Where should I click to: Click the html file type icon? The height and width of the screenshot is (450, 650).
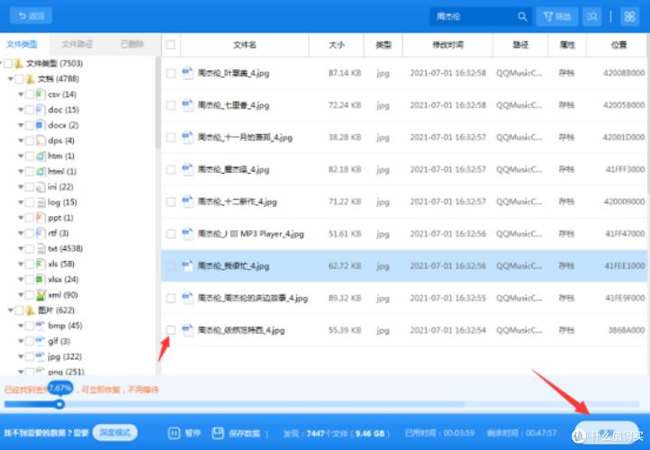click(x=41, y=172)
